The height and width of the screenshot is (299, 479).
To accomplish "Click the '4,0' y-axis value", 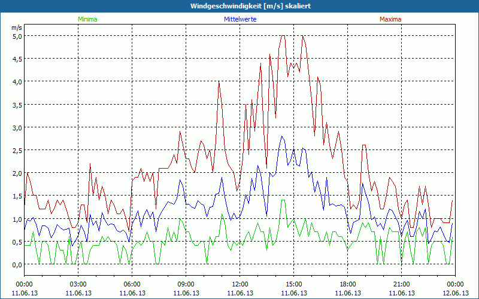I will [x=17, y=82].
